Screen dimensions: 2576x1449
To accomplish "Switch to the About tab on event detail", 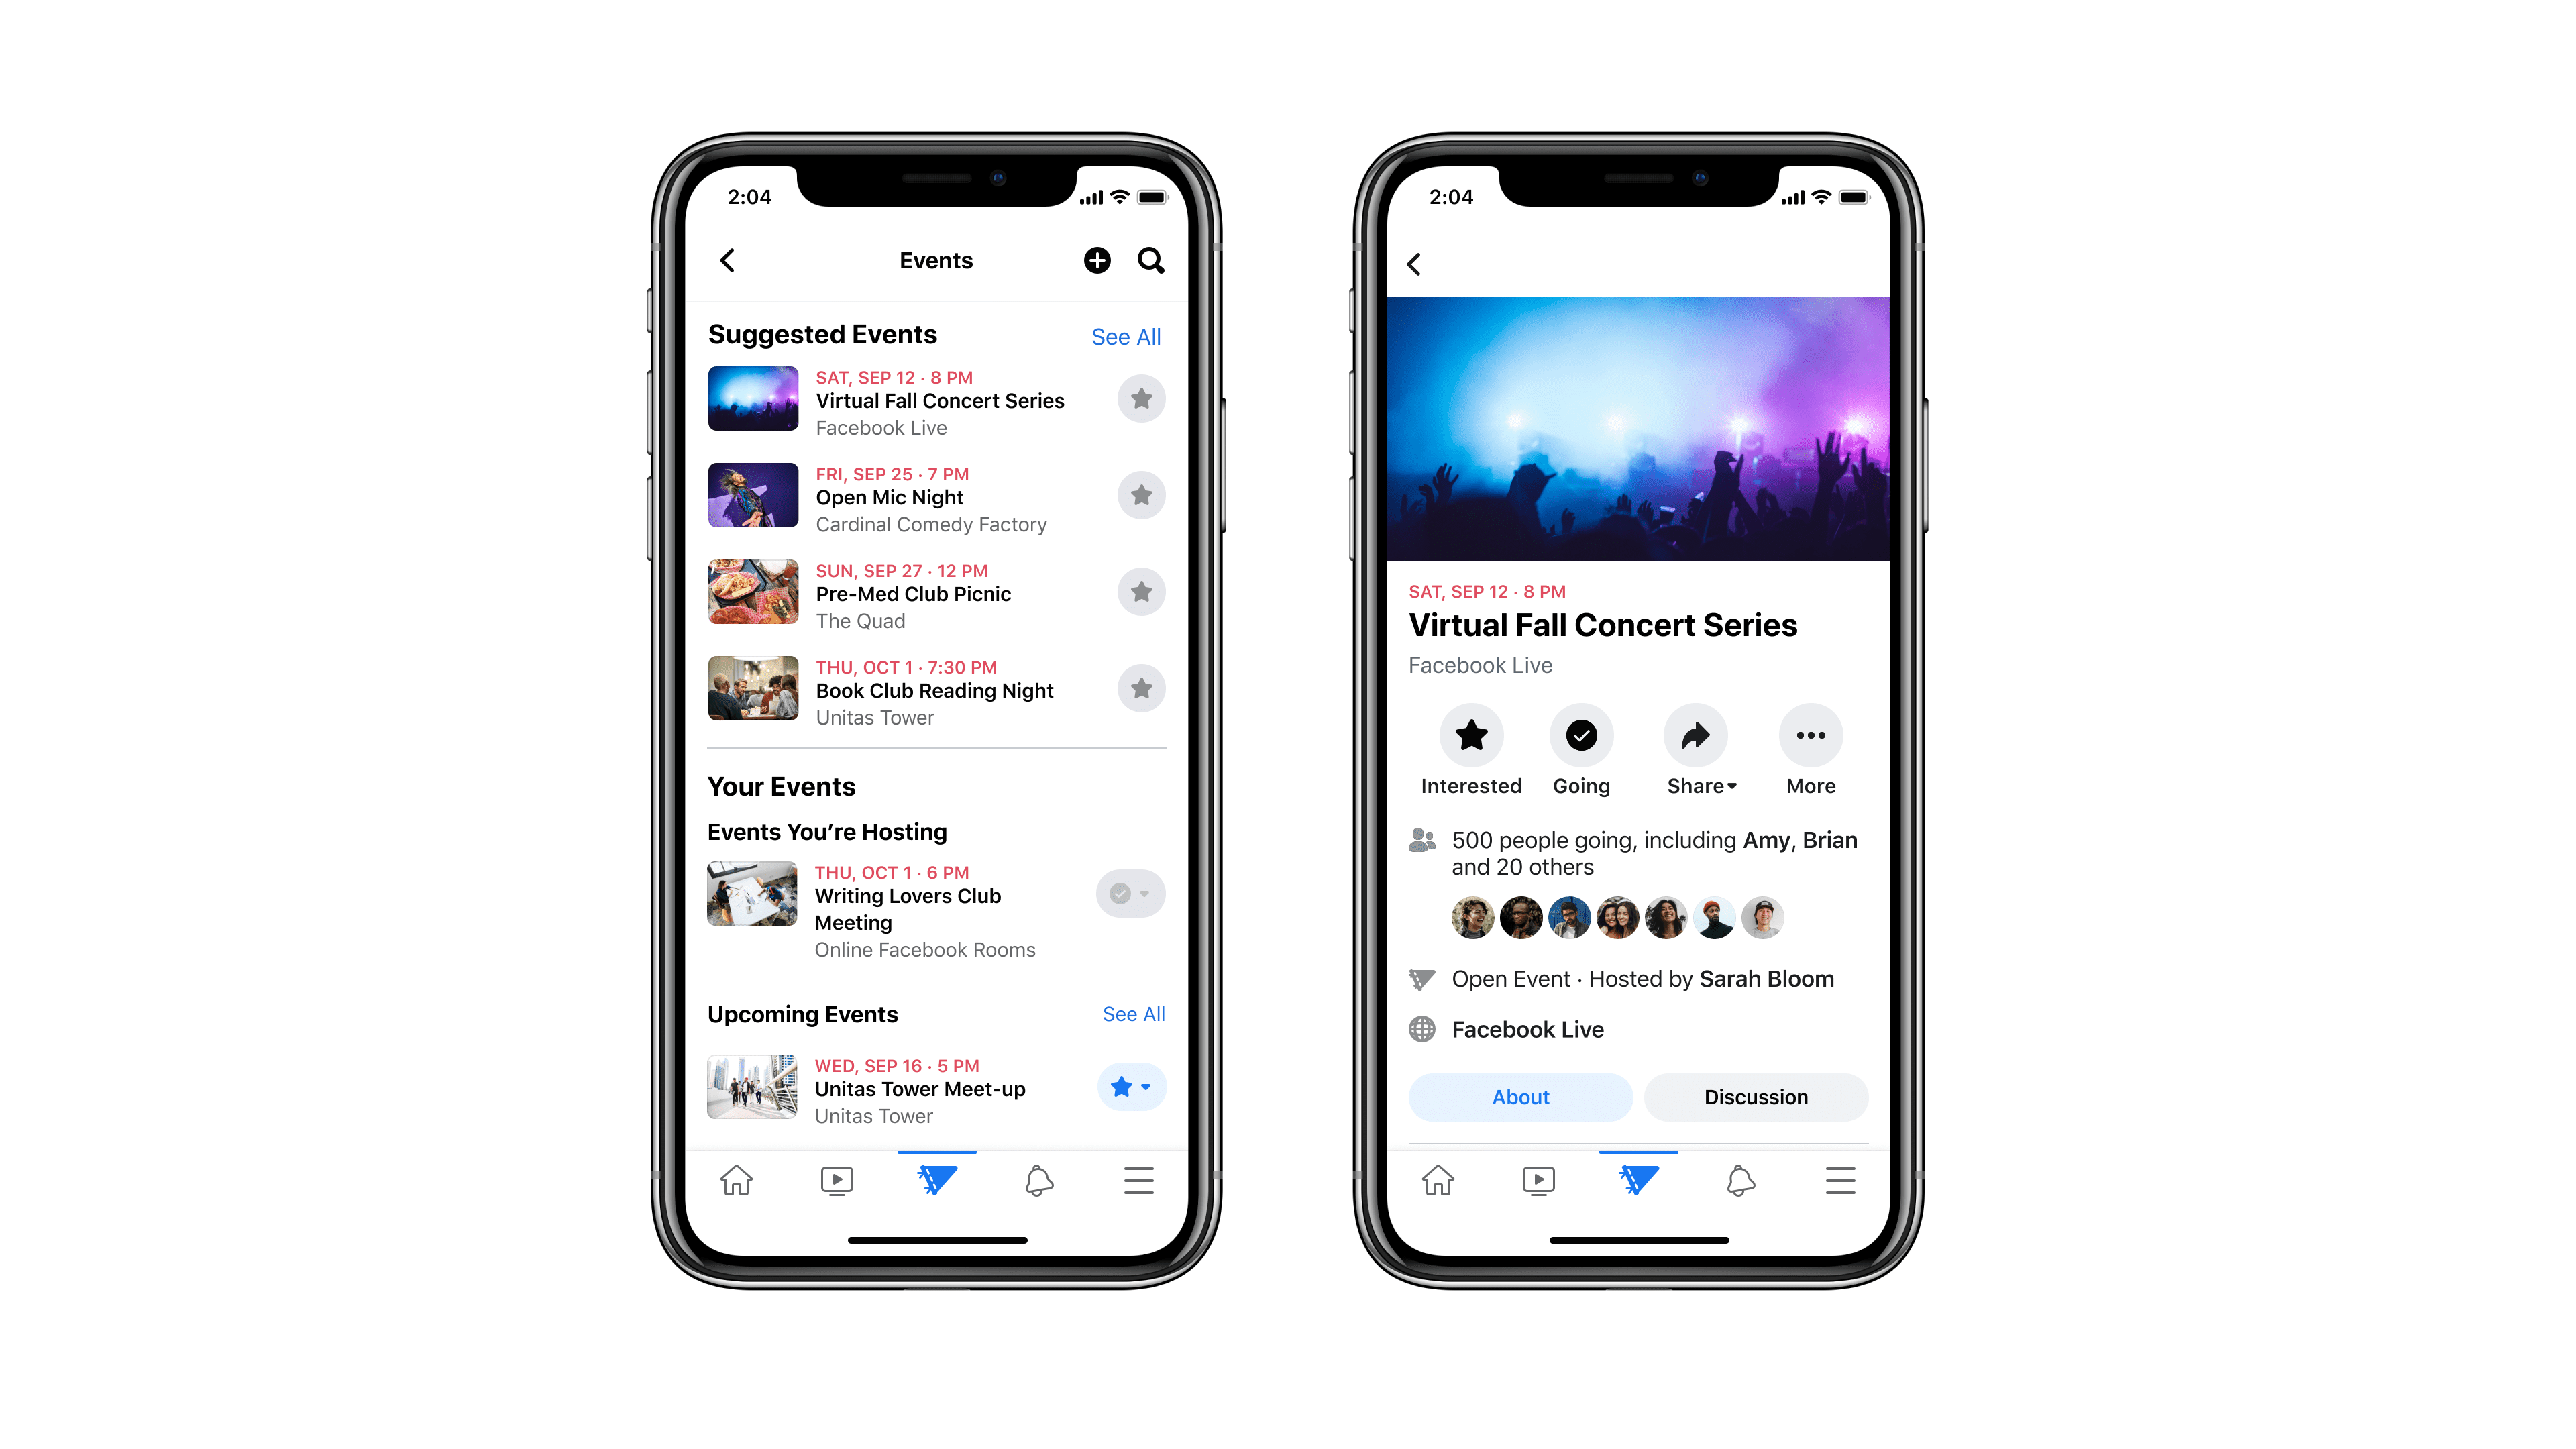I will coord(1519,1095).
